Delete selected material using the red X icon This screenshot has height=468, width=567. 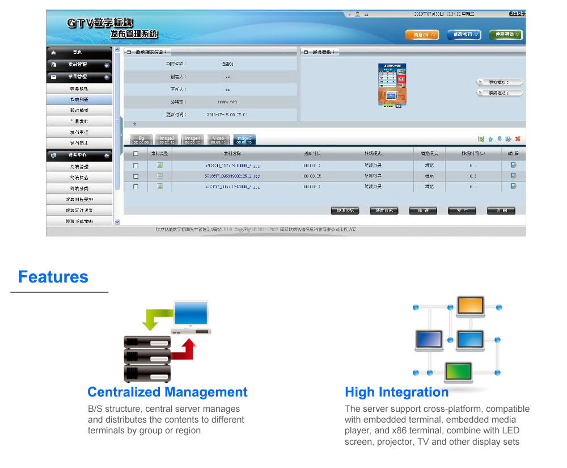pos(517,139)
